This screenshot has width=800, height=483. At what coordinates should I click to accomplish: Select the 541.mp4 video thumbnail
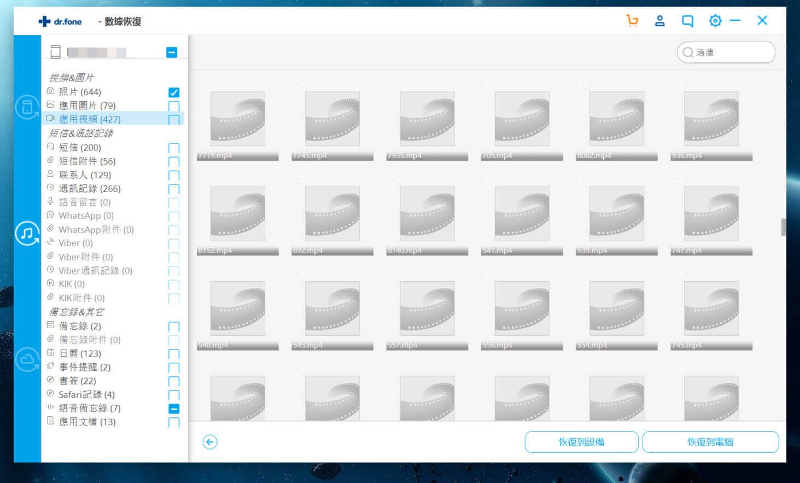pyautogui.click(x=522, y=214)
